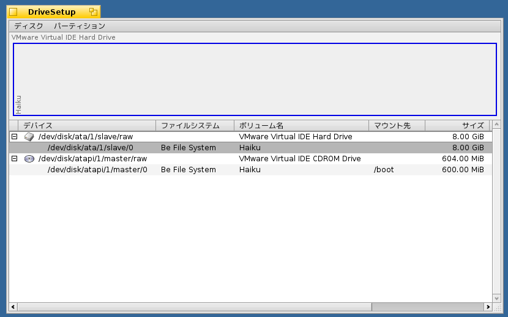Viewport: 508px width, 317px height.
Task: Click Haiku volume name in slave/0 row
Action: (x=250, y=147)
